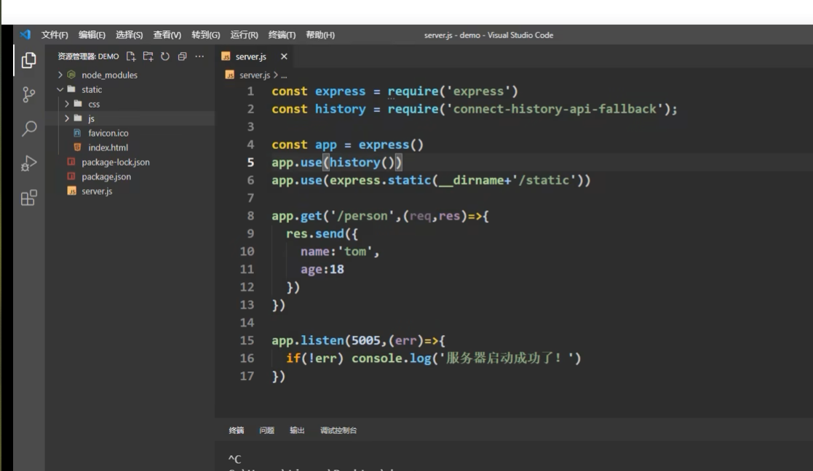
Task: Close the server.js editor tab
Action: (284, 57)
